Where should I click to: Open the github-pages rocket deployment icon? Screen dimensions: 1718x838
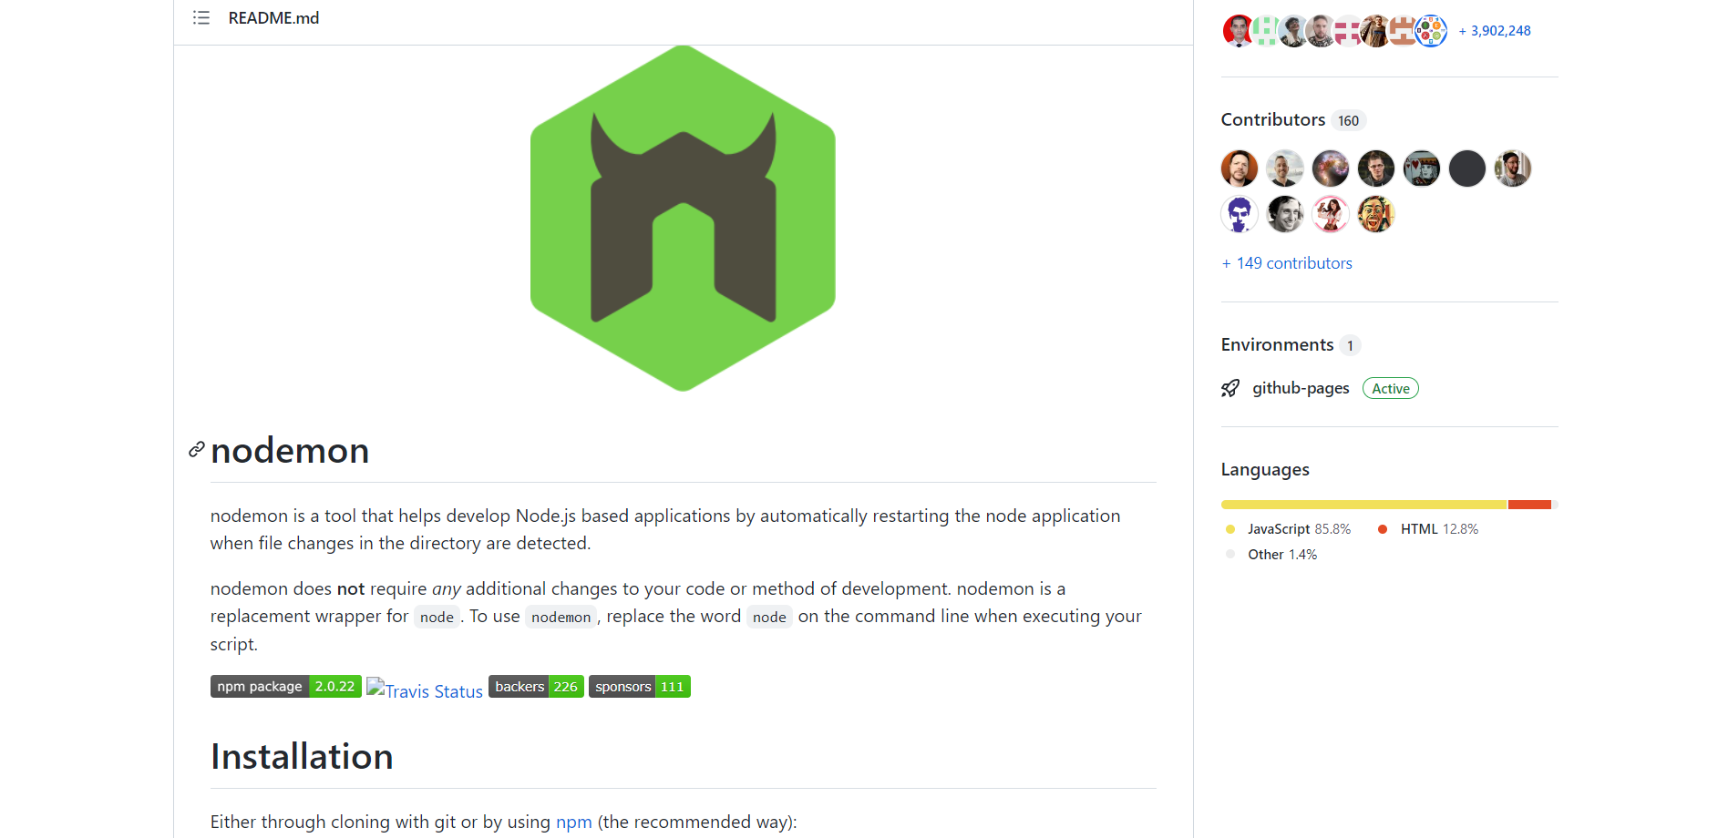tap(1230, 388)
